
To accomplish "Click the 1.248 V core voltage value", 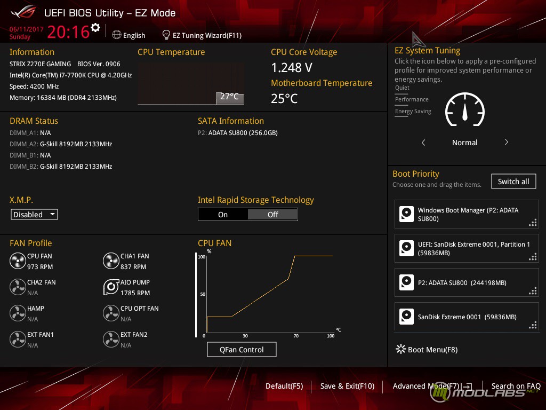I will pyautogui.click(x=292, y=67).
